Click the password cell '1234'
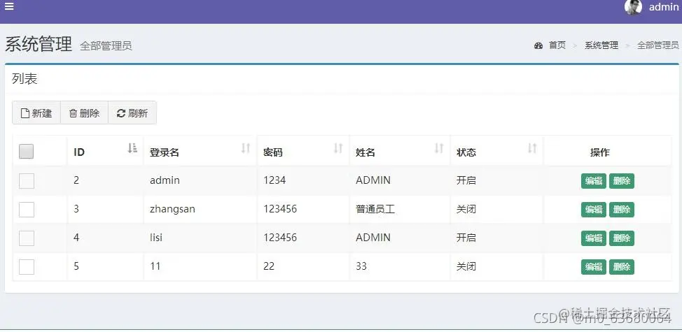Screen dimensions: 682x332 (x=274, y=180)
